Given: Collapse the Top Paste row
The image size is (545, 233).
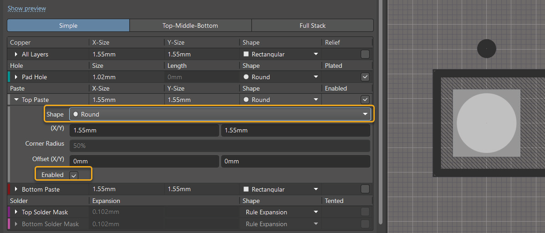Looking at the screenshot, I should click(16, 100).
